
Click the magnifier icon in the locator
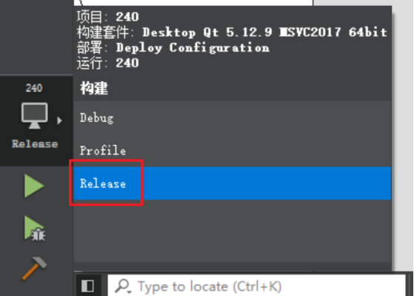(x=122, y=286)
